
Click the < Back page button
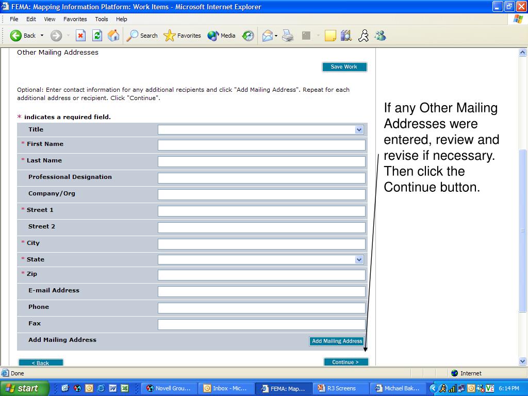[41, 362]
